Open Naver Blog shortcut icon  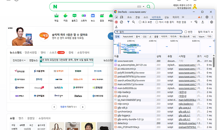click(x=74, y=16)
